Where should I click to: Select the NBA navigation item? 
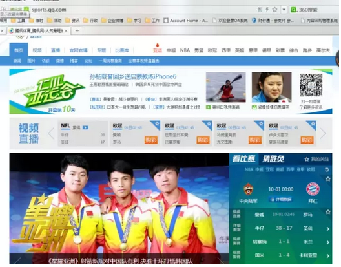coord(185,50)
